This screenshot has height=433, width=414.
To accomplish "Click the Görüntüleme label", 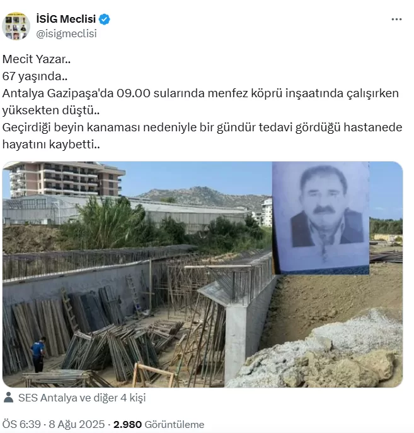I will click(x=175, y=424).
